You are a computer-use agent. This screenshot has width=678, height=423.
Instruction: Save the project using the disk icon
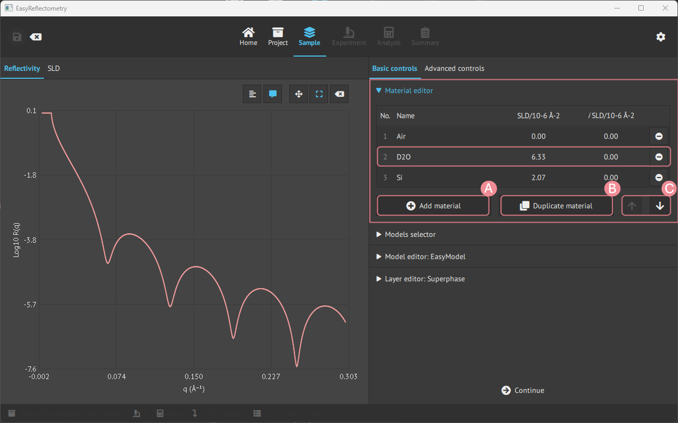[16, 36]
